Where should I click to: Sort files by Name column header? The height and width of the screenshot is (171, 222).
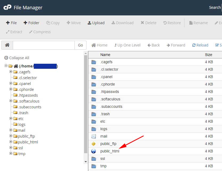coord(105,55)
